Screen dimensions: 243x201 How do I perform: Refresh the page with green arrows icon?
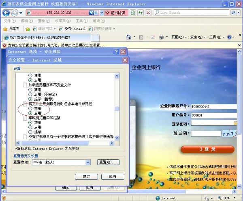click(141, 13)
